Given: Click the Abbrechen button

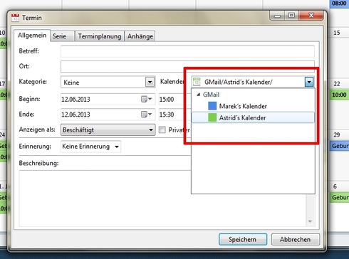Looking at the screenshot, I should tap(295, 239).
